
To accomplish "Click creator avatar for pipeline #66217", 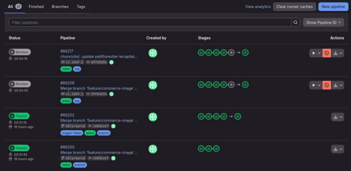I will click(x=153, y=53).
